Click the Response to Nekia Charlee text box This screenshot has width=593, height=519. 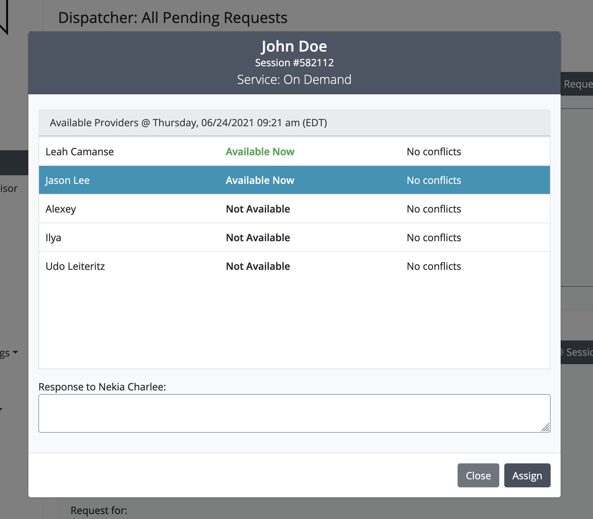(293, 413)
